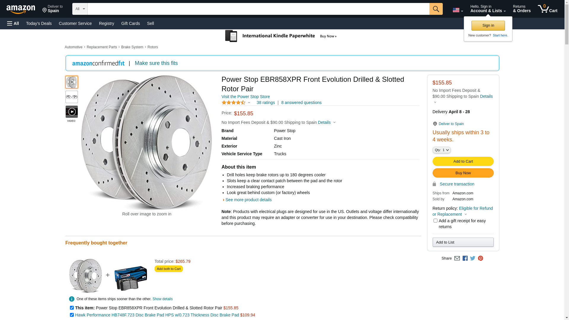Screen dimensions: 569x320
Task: Uncheck the Hawk Performance brake pad checkbox
Action: [x=72, y=315]
